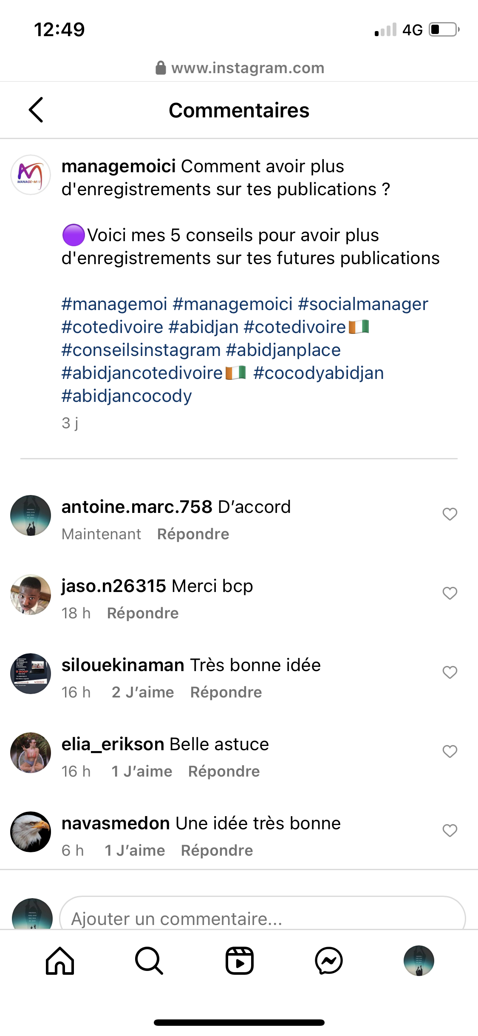
Task: Toggle heart on navasmedon's comment
Action: coord(450,831)
